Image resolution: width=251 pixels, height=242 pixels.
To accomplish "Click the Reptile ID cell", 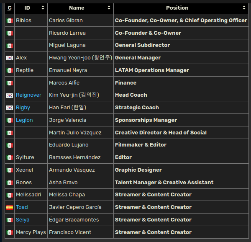I will pyautogui.click(x=31, y=70).
